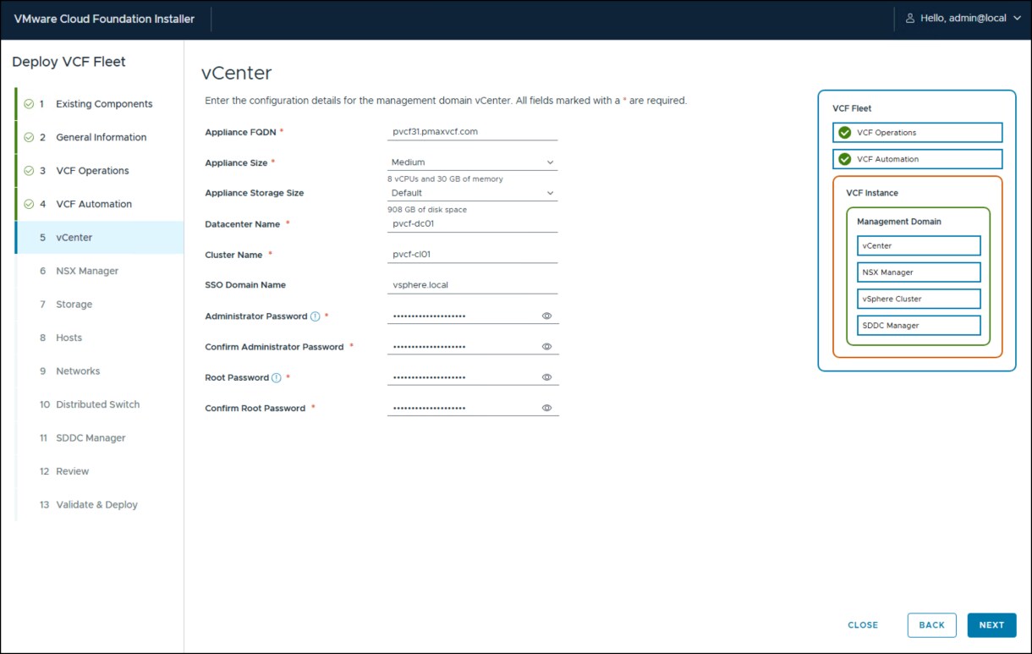Go to step 2 General Information
The width and height of the screenshot is (1032, 654).
pos(100,137)
